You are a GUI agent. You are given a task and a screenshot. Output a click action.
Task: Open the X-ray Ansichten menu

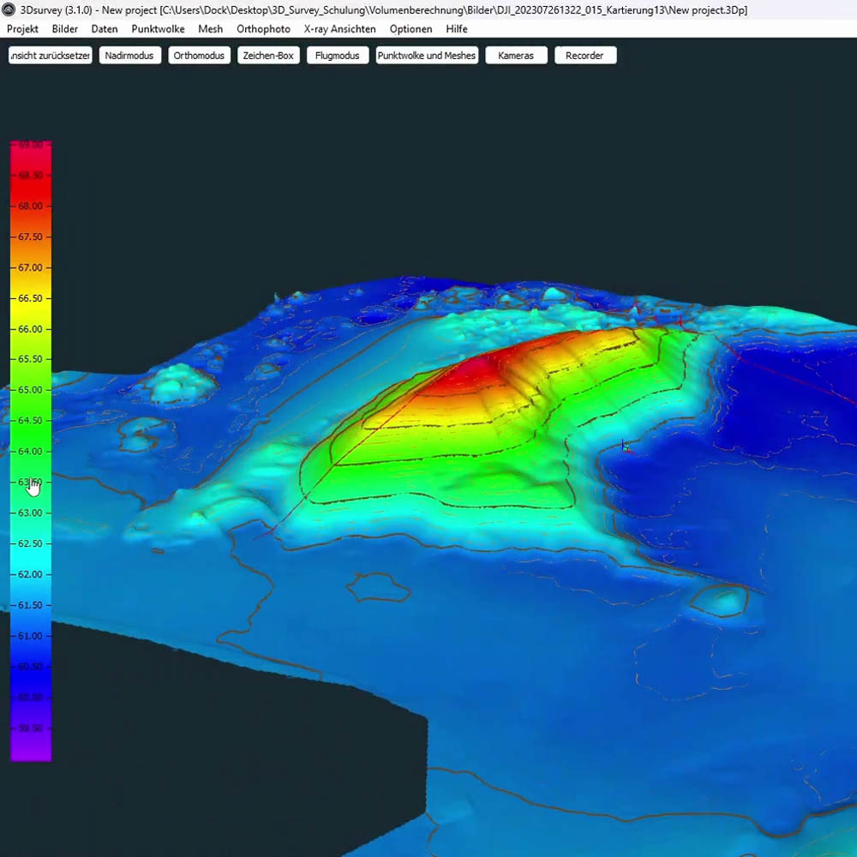tap(339, 29)
